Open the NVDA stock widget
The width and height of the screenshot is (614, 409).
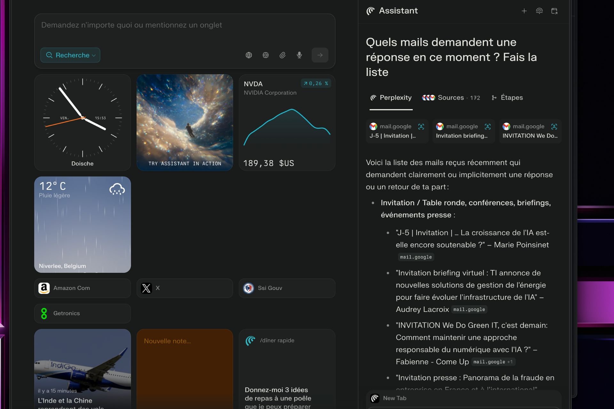[287, 123]
